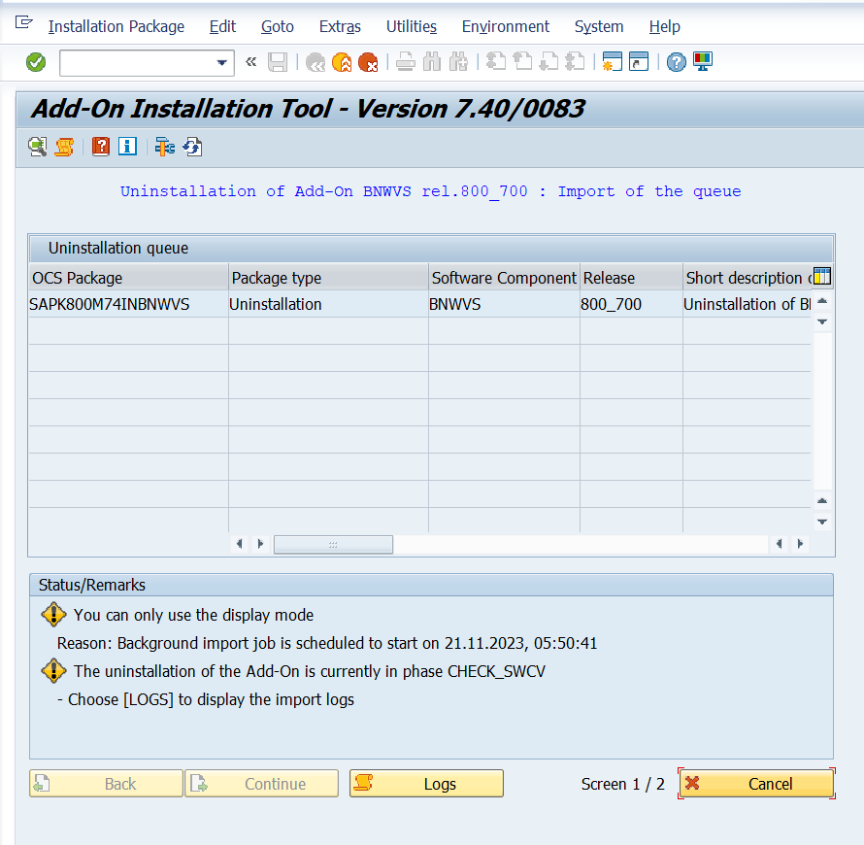This screenshot has width=864, height=845.
Task: Collapse command field using double chevron
Action: [250, 63]
